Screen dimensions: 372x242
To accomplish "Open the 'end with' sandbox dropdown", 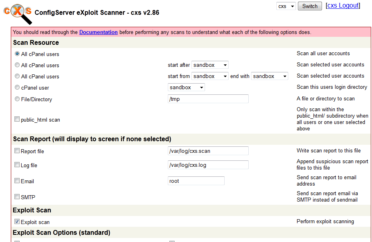I will click(x=269, y=76).
